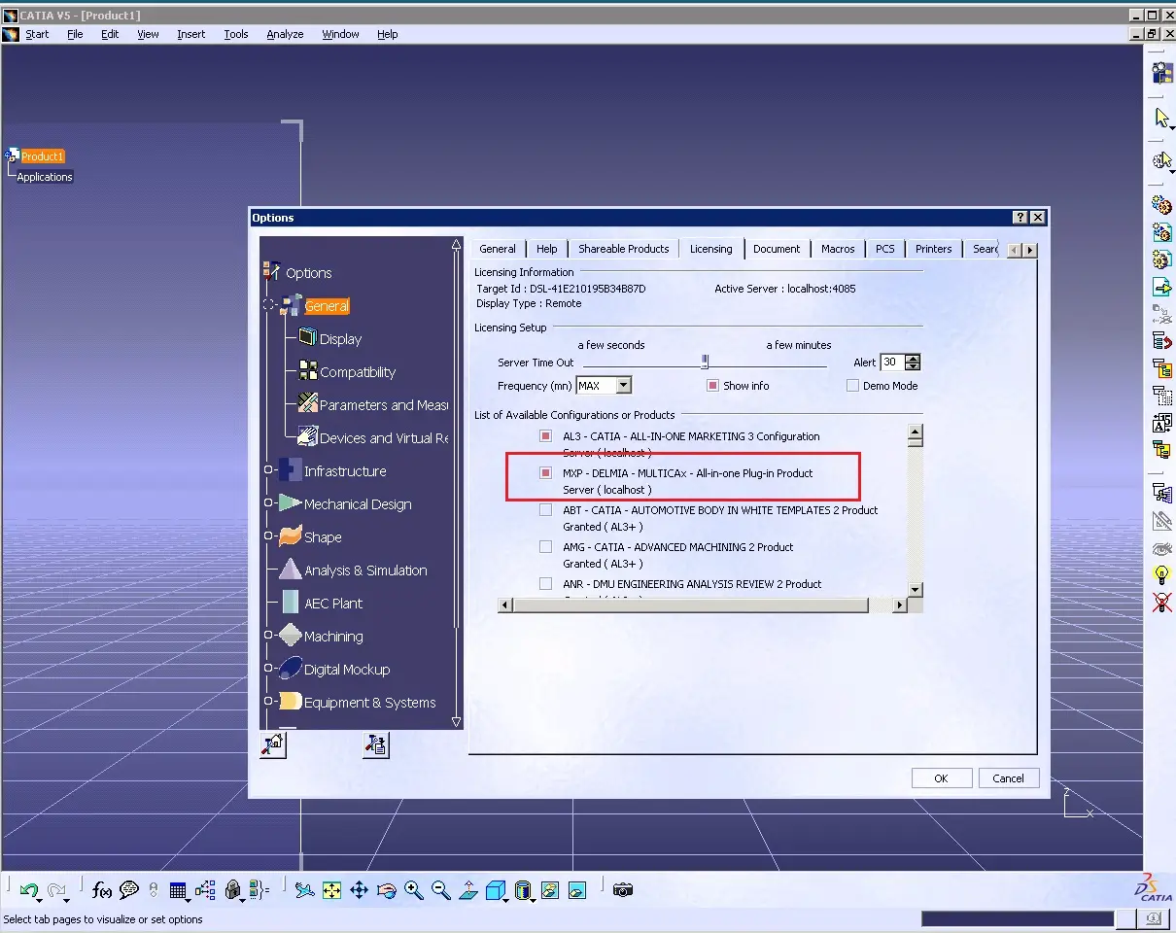Check the ABT AUTOMOTIVE BODY IN WHITE checkbox
Image resolution: width=1176 pixels, height=933 pixels.
coord(545,510)
